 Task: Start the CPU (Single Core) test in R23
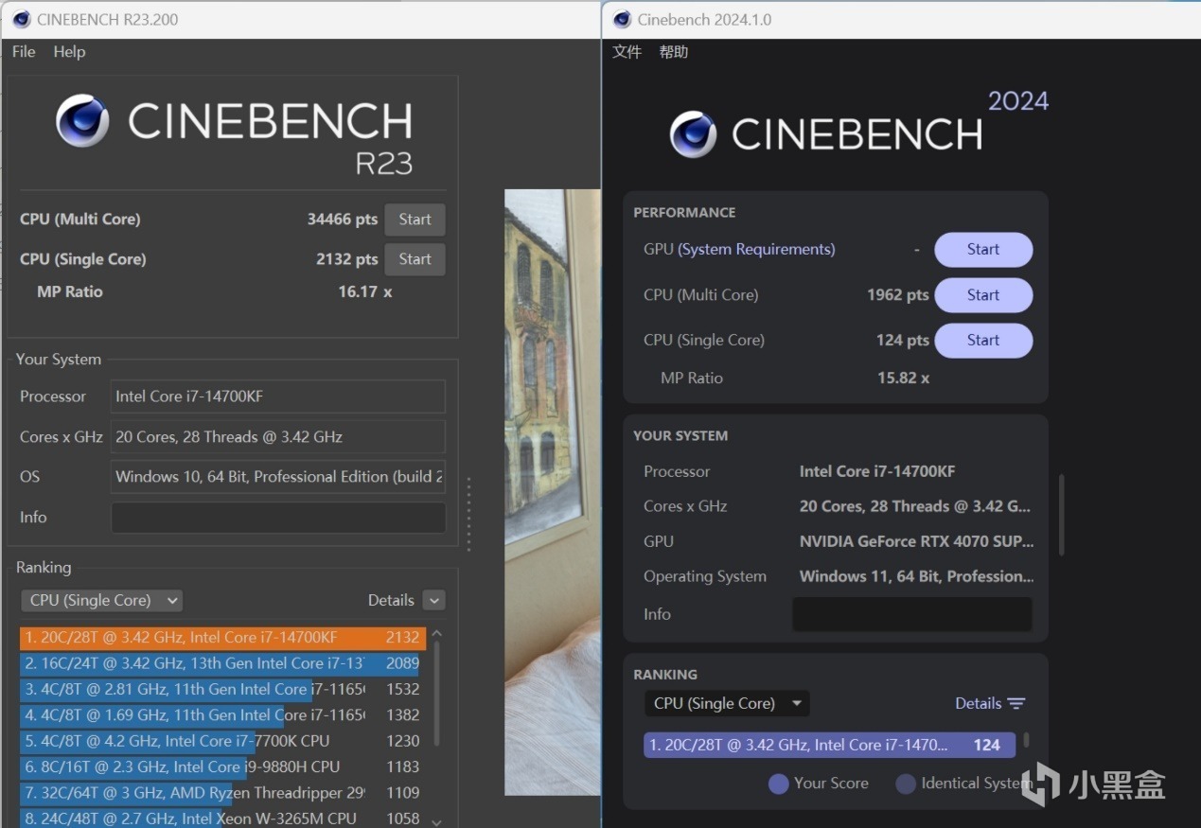415,259
